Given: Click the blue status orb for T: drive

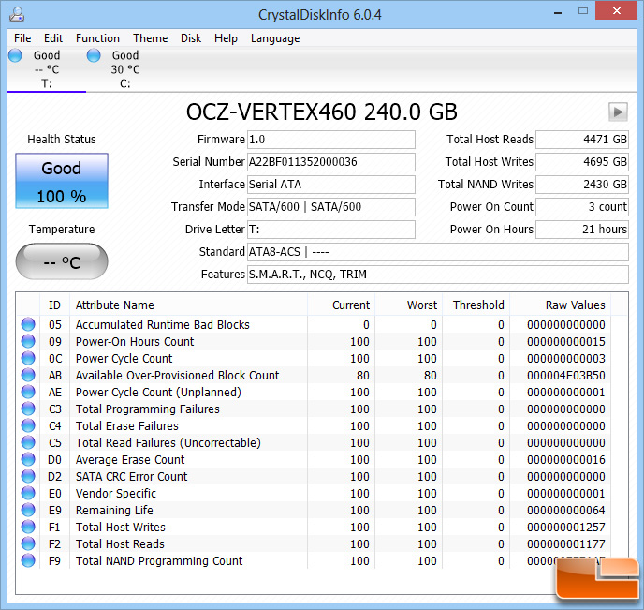Looking at the screenshot, I should point(15,55).
